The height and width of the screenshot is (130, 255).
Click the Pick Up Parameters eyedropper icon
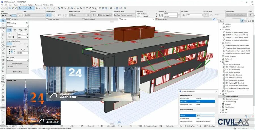coord(13,8)
